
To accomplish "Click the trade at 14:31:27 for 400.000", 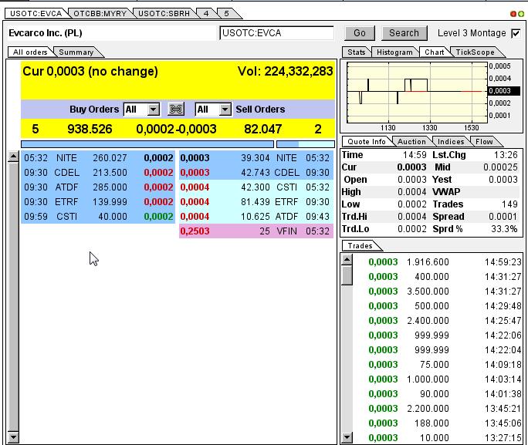I will click(438, 276).
